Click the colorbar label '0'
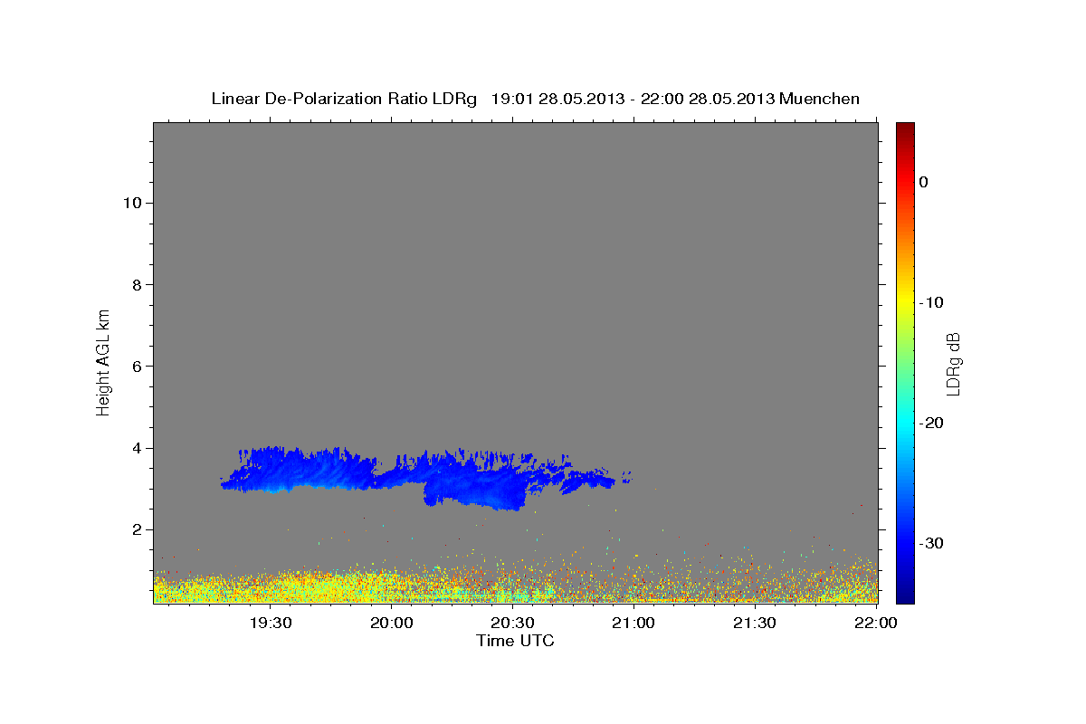 pos(924,182)
